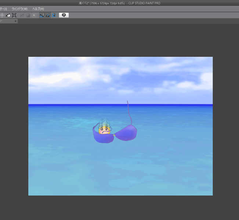Click the partially visible clear-outside-selection icon at toolbar edge
239x220 pixels.
tap(2, 15)
